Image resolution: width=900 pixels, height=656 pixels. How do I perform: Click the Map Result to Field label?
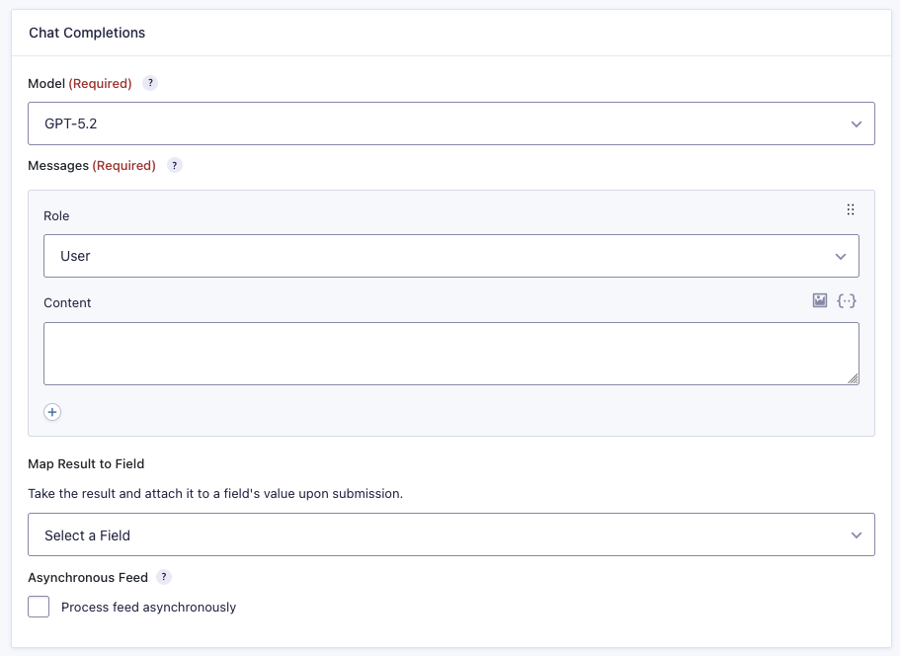coord(87,463)
